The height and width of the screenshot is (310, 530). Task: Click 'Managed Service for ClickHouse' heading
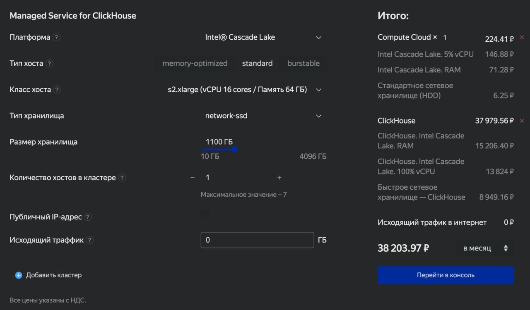[x=73, y=16]
